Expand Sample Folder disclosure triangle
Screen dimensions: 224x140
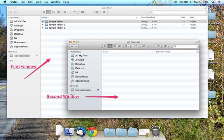click(43, 21)
